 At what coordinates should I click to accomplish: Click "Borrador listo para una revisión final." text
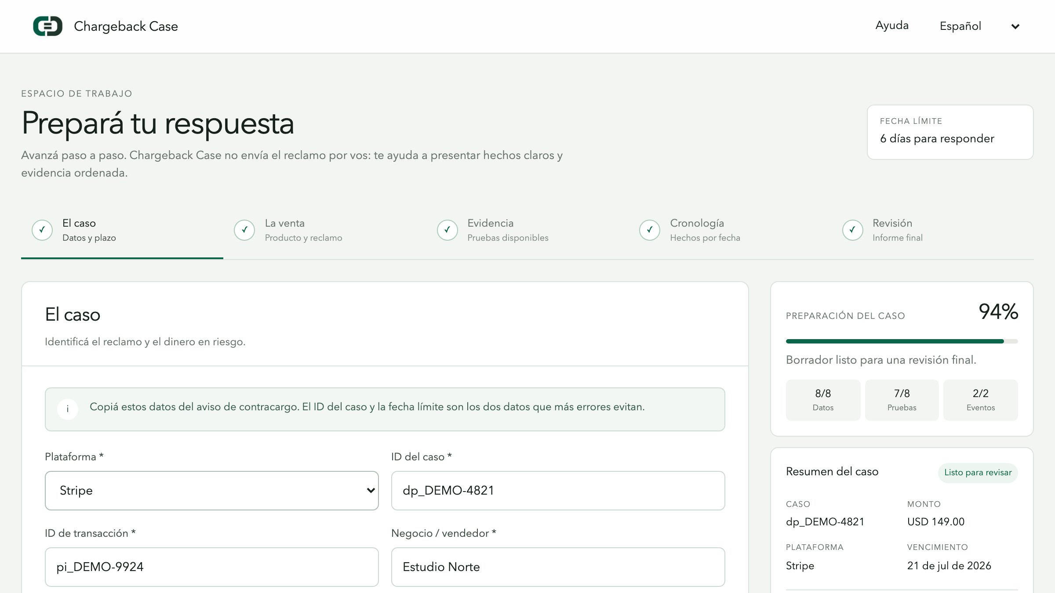881,360
